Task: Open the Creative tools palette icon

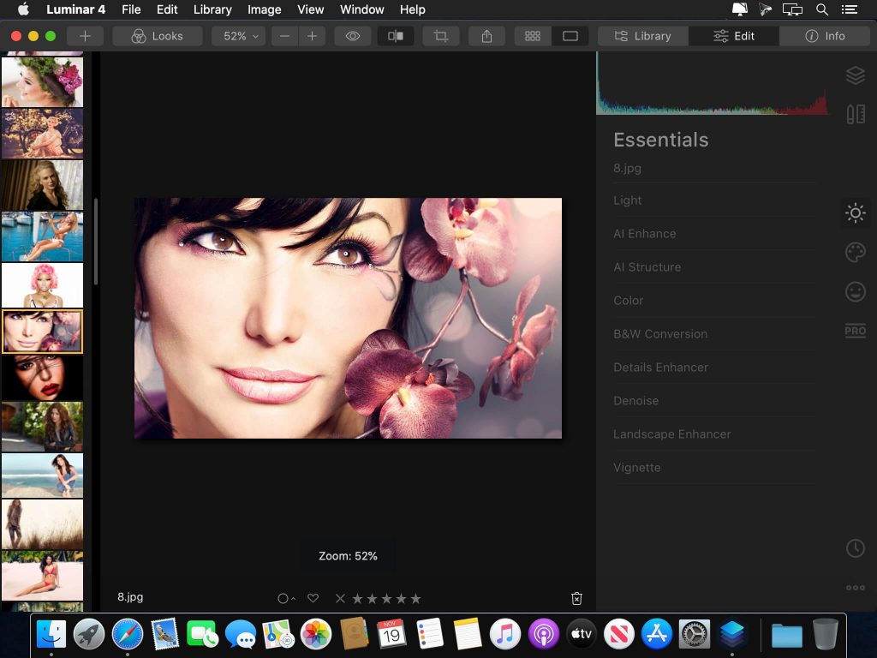Action: pos(855,252)
